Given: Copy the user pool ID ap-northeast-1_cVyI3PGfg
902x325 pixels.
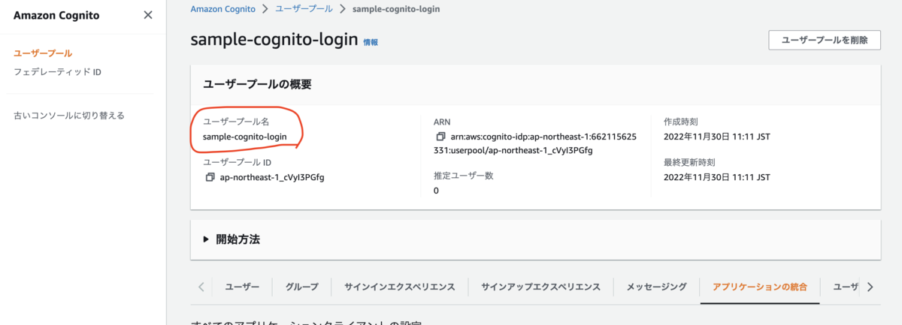Looking at the screenshot, I should coord(210,177).
